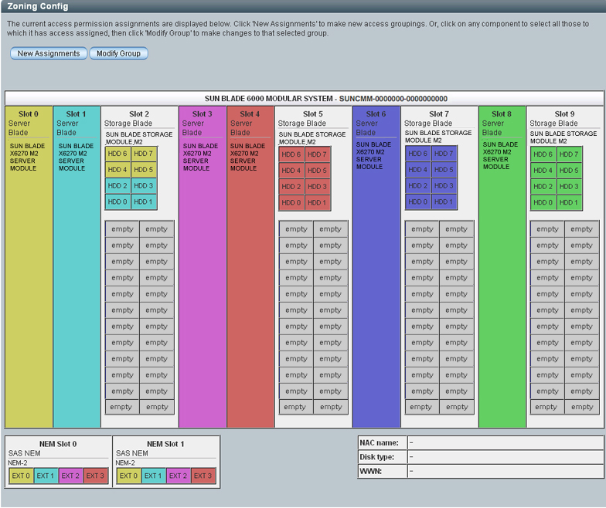
Task: Click the WWN value field
Action: (x=506, y=471)
